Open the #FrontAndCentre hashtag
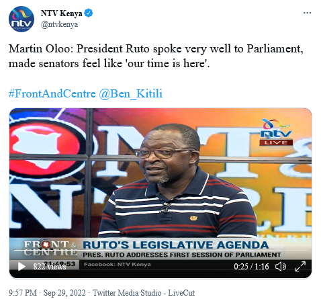321x299 pixels. 52,93
